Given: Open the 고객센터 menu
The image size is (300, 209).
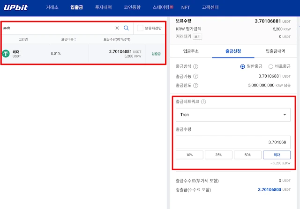Looking at the screenshot, I should (x=210, y=7).
